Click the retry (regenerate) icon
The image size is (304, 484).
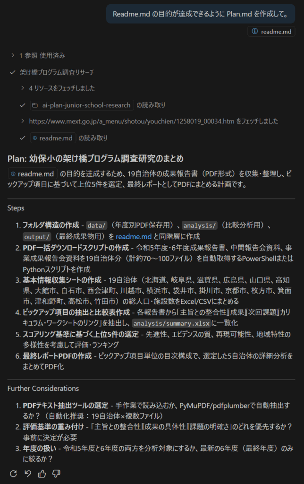(13, 474)
